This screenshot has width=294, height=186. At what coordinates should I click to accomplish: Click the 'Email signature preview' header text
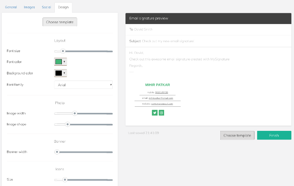click(x=148, y=18)
